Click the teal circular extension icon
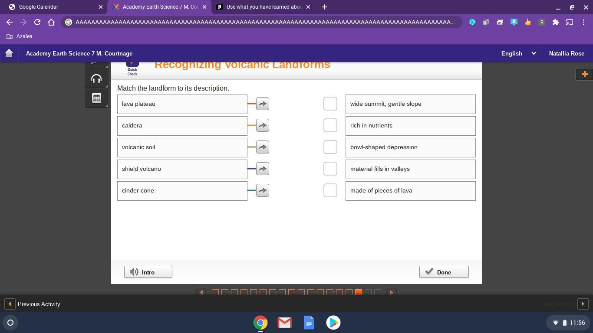 point(472,22)
